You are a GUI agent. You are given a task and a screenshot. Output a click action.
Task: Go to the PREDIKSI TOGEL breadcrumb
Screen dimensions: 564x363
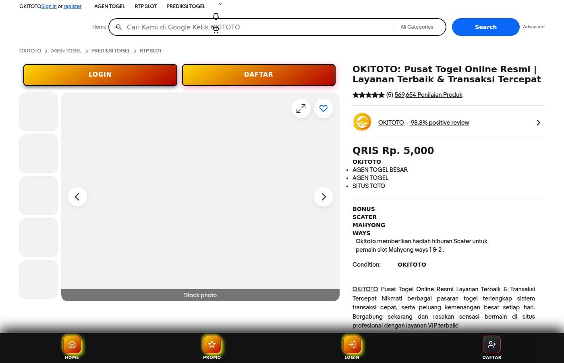click(111, 51)
